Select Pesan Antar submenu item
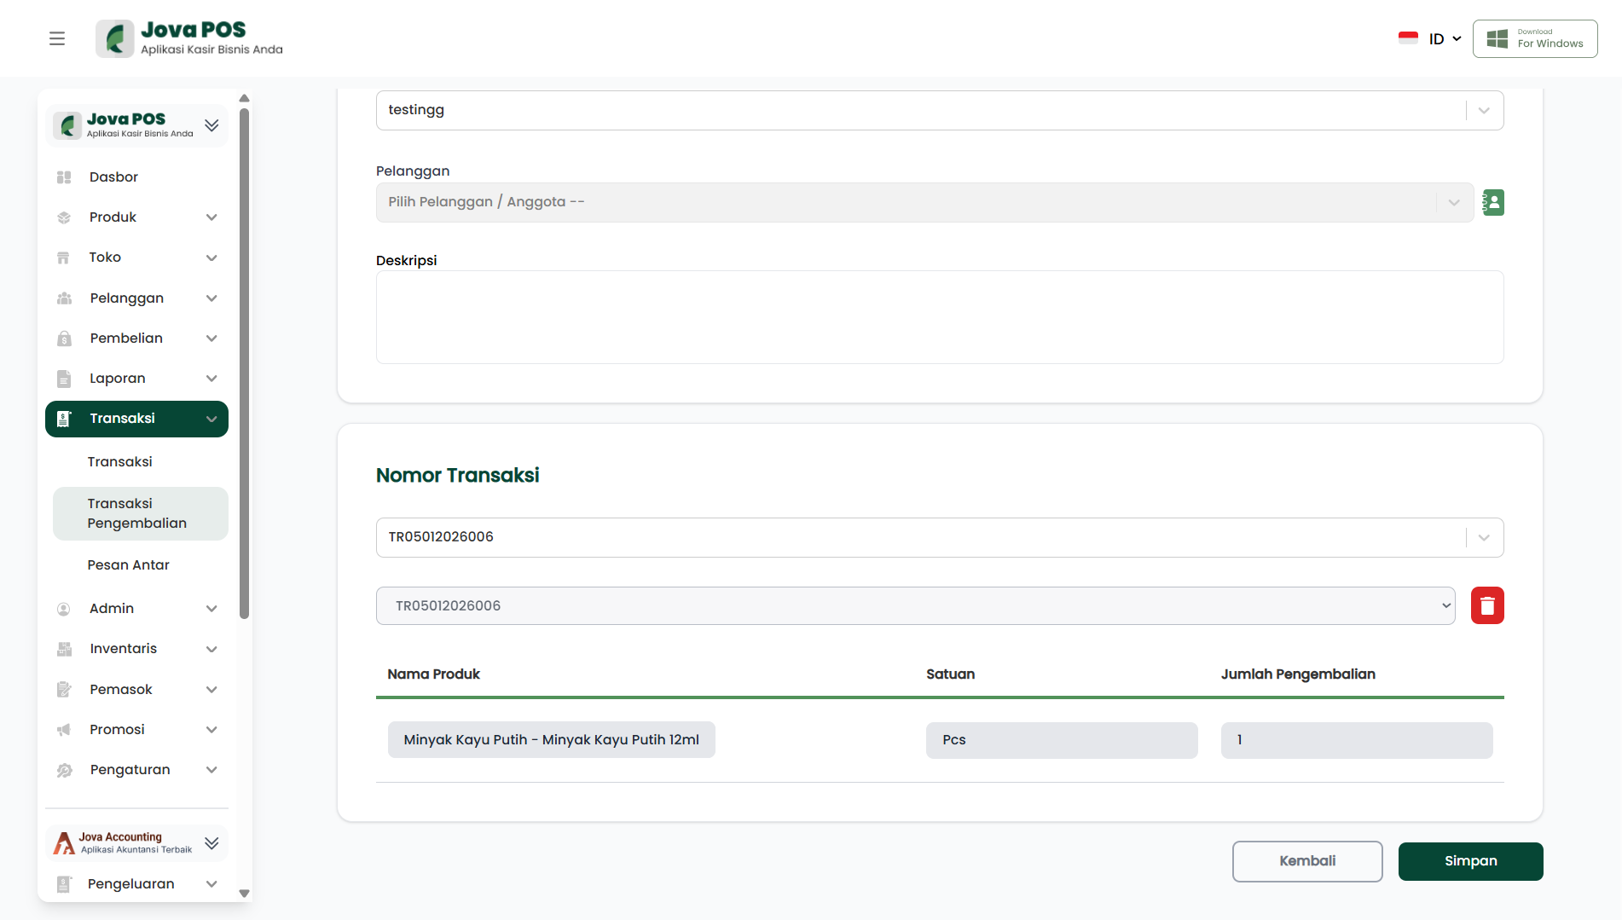This screenshot has height=920, width=1622. [x=129, y=565]
